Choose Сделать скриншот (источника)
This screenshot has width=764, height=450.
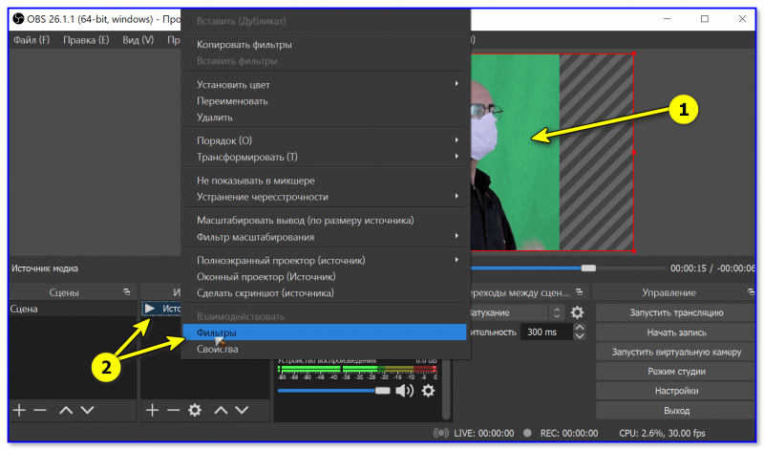click(325, 293)
